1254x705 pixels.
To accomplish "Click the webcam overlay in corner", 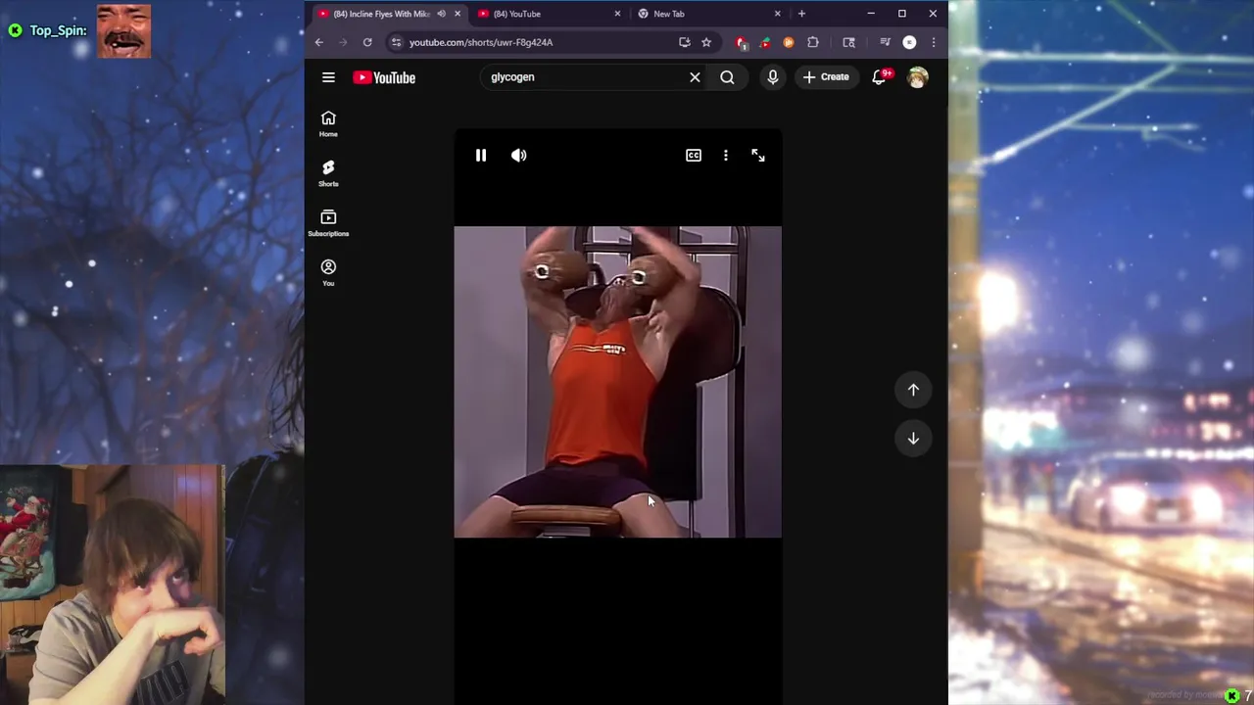I will pyautogui.click(x=113, y=585).
